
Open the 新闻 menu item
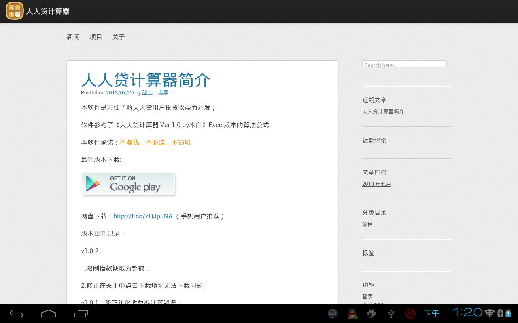(x=73, y=37)
